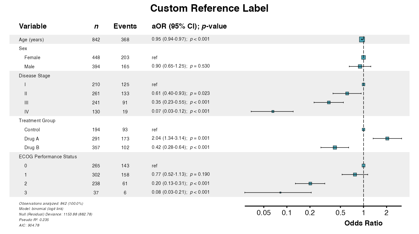Screen dimensions: 419x234
Task: Select the Drug B odds ratio marker
Action: click(x=335, y=148)
